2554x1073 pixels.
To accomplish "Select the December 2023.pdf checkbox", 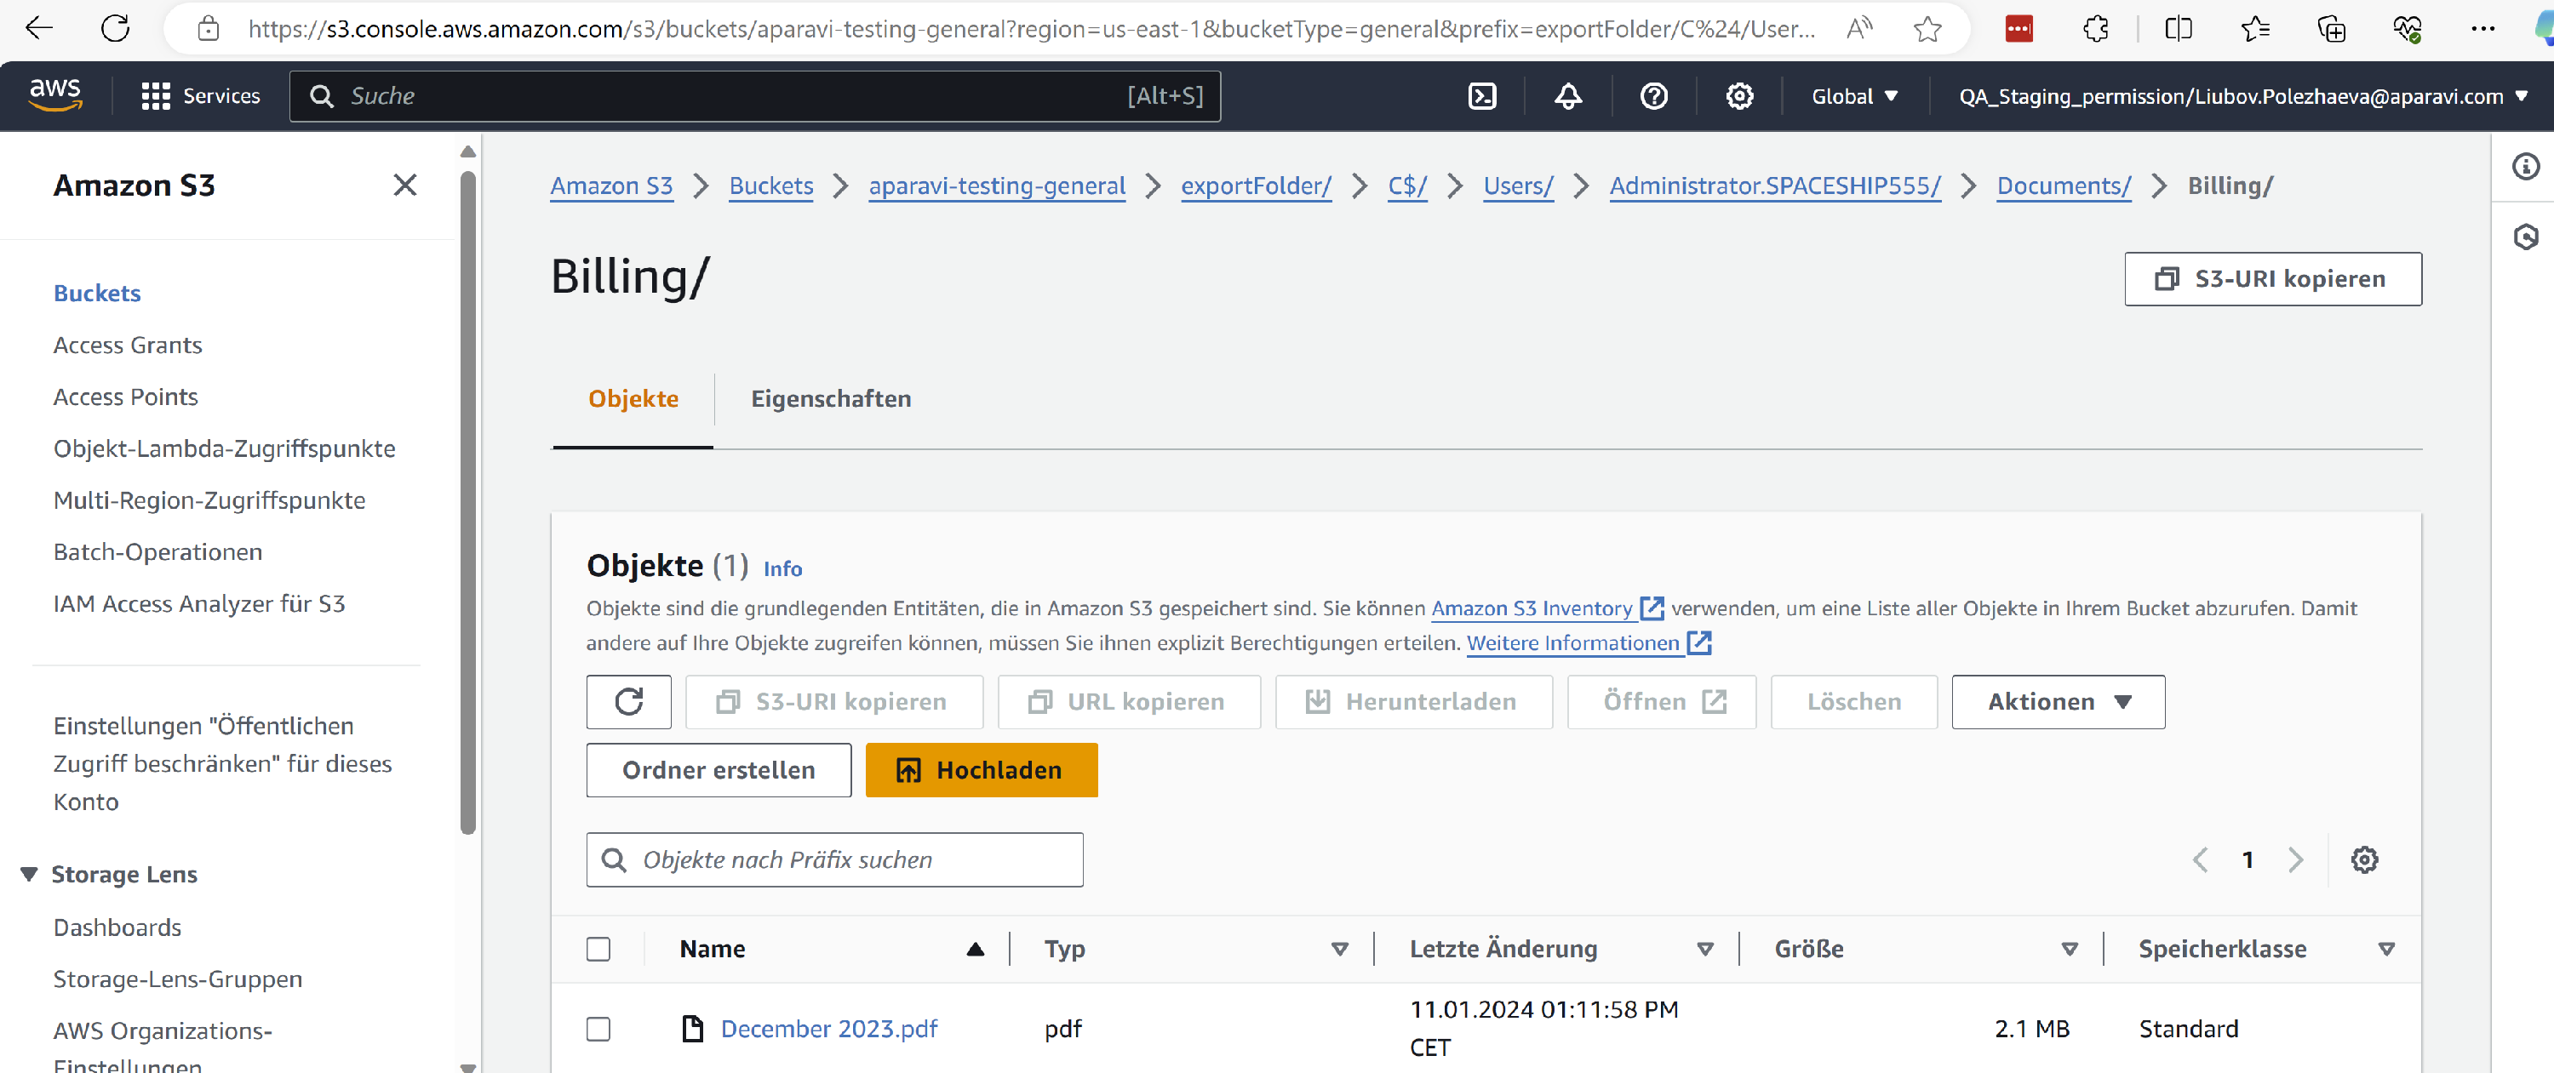I will [598, 1029].
